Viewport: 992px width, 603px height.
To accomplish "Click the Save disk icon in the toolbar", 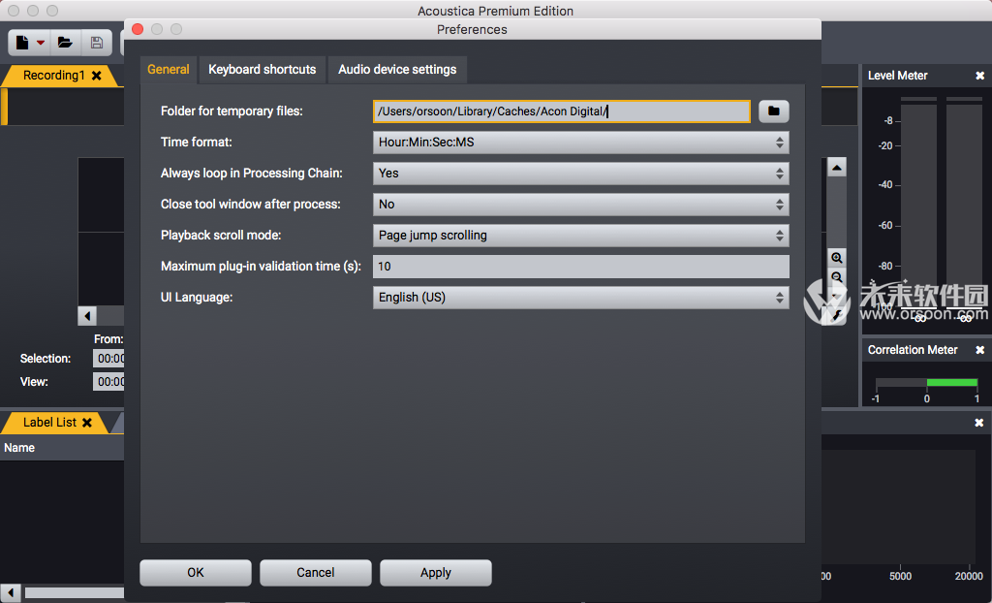I will tap(97, 43).
